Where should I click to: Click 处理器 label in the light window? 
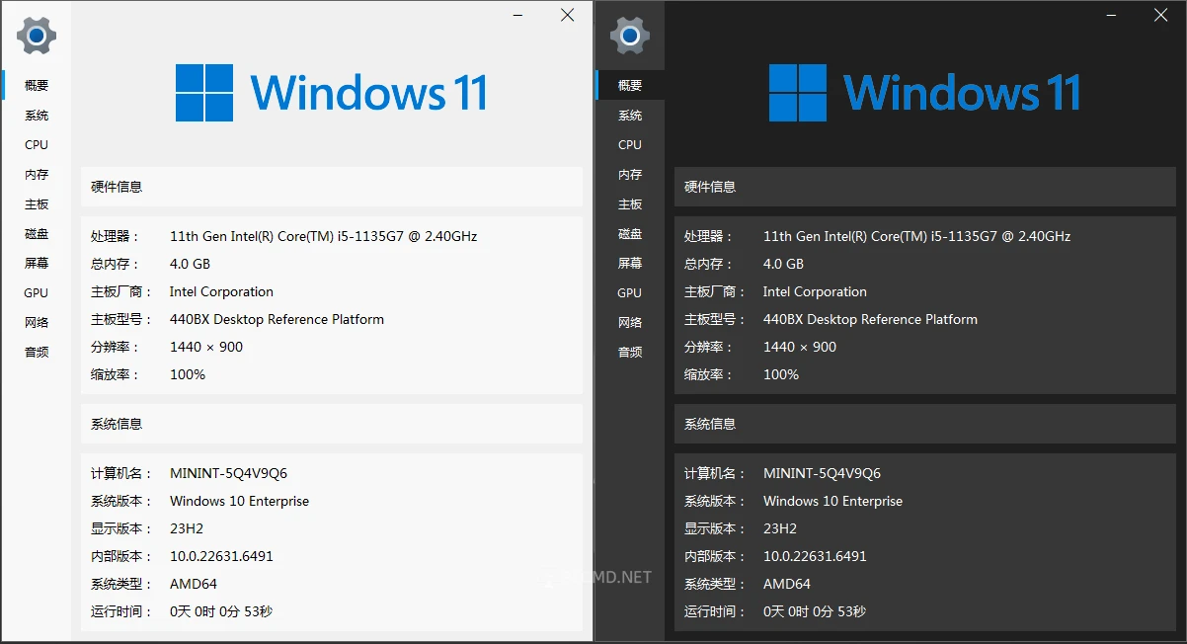[x=115, y=237]
